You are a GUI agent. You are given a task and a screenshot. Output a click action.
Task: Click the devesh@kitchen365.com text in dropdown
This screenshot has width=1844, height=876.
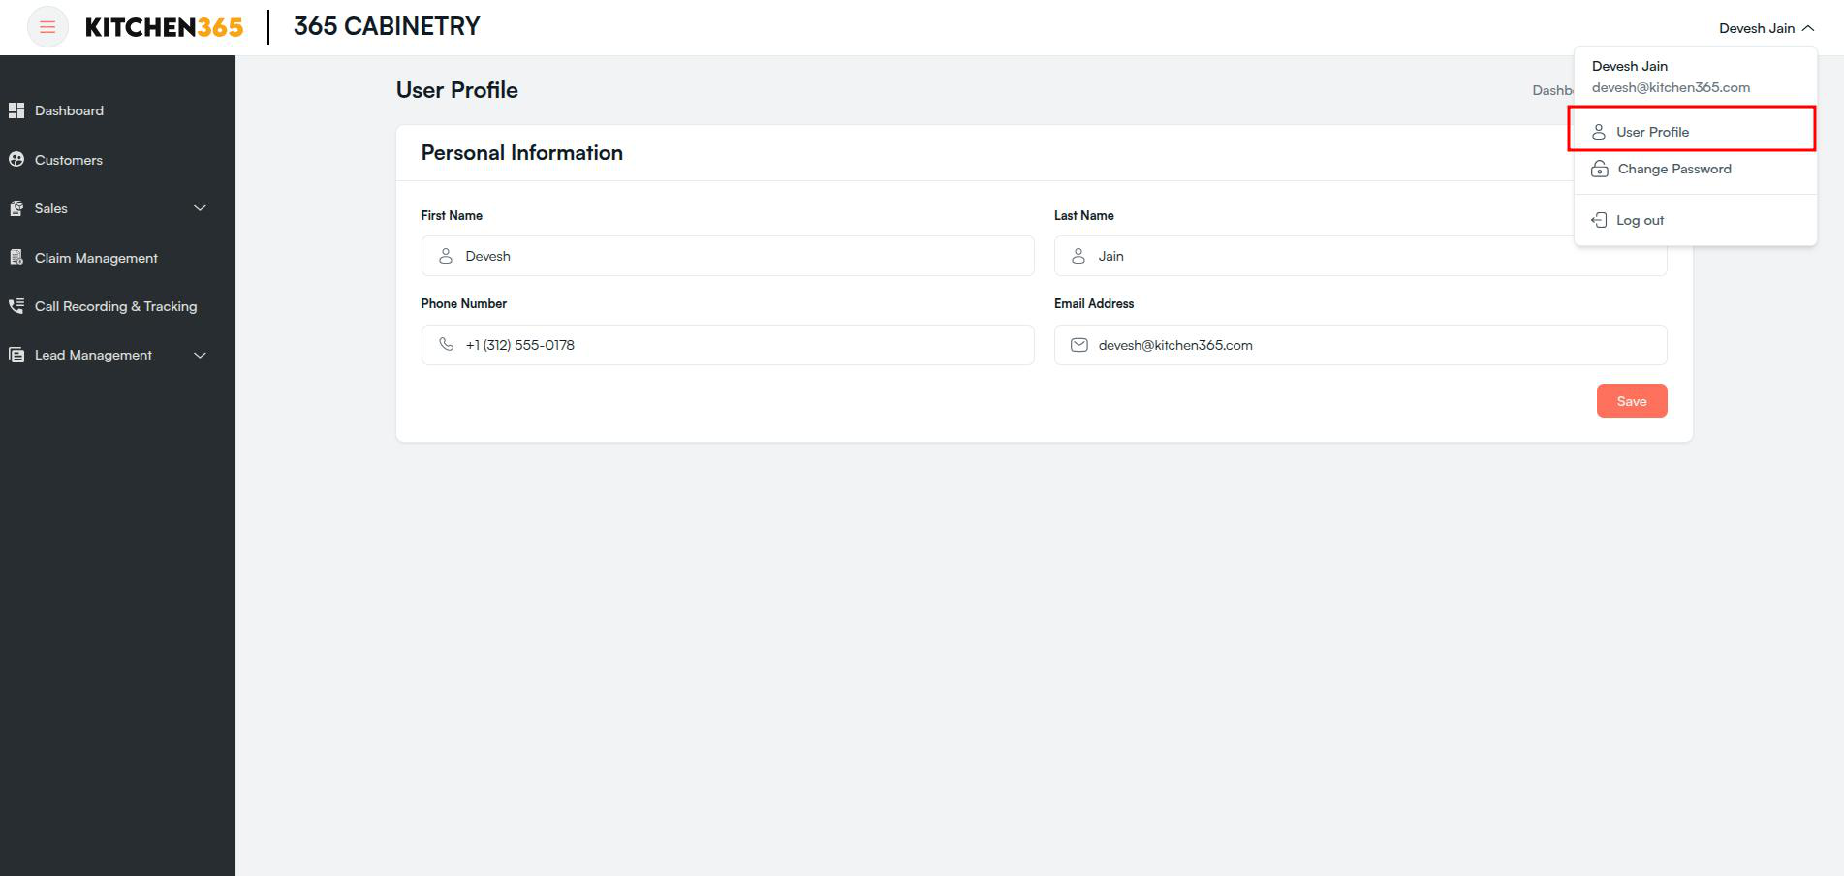tap(1671, 87)
